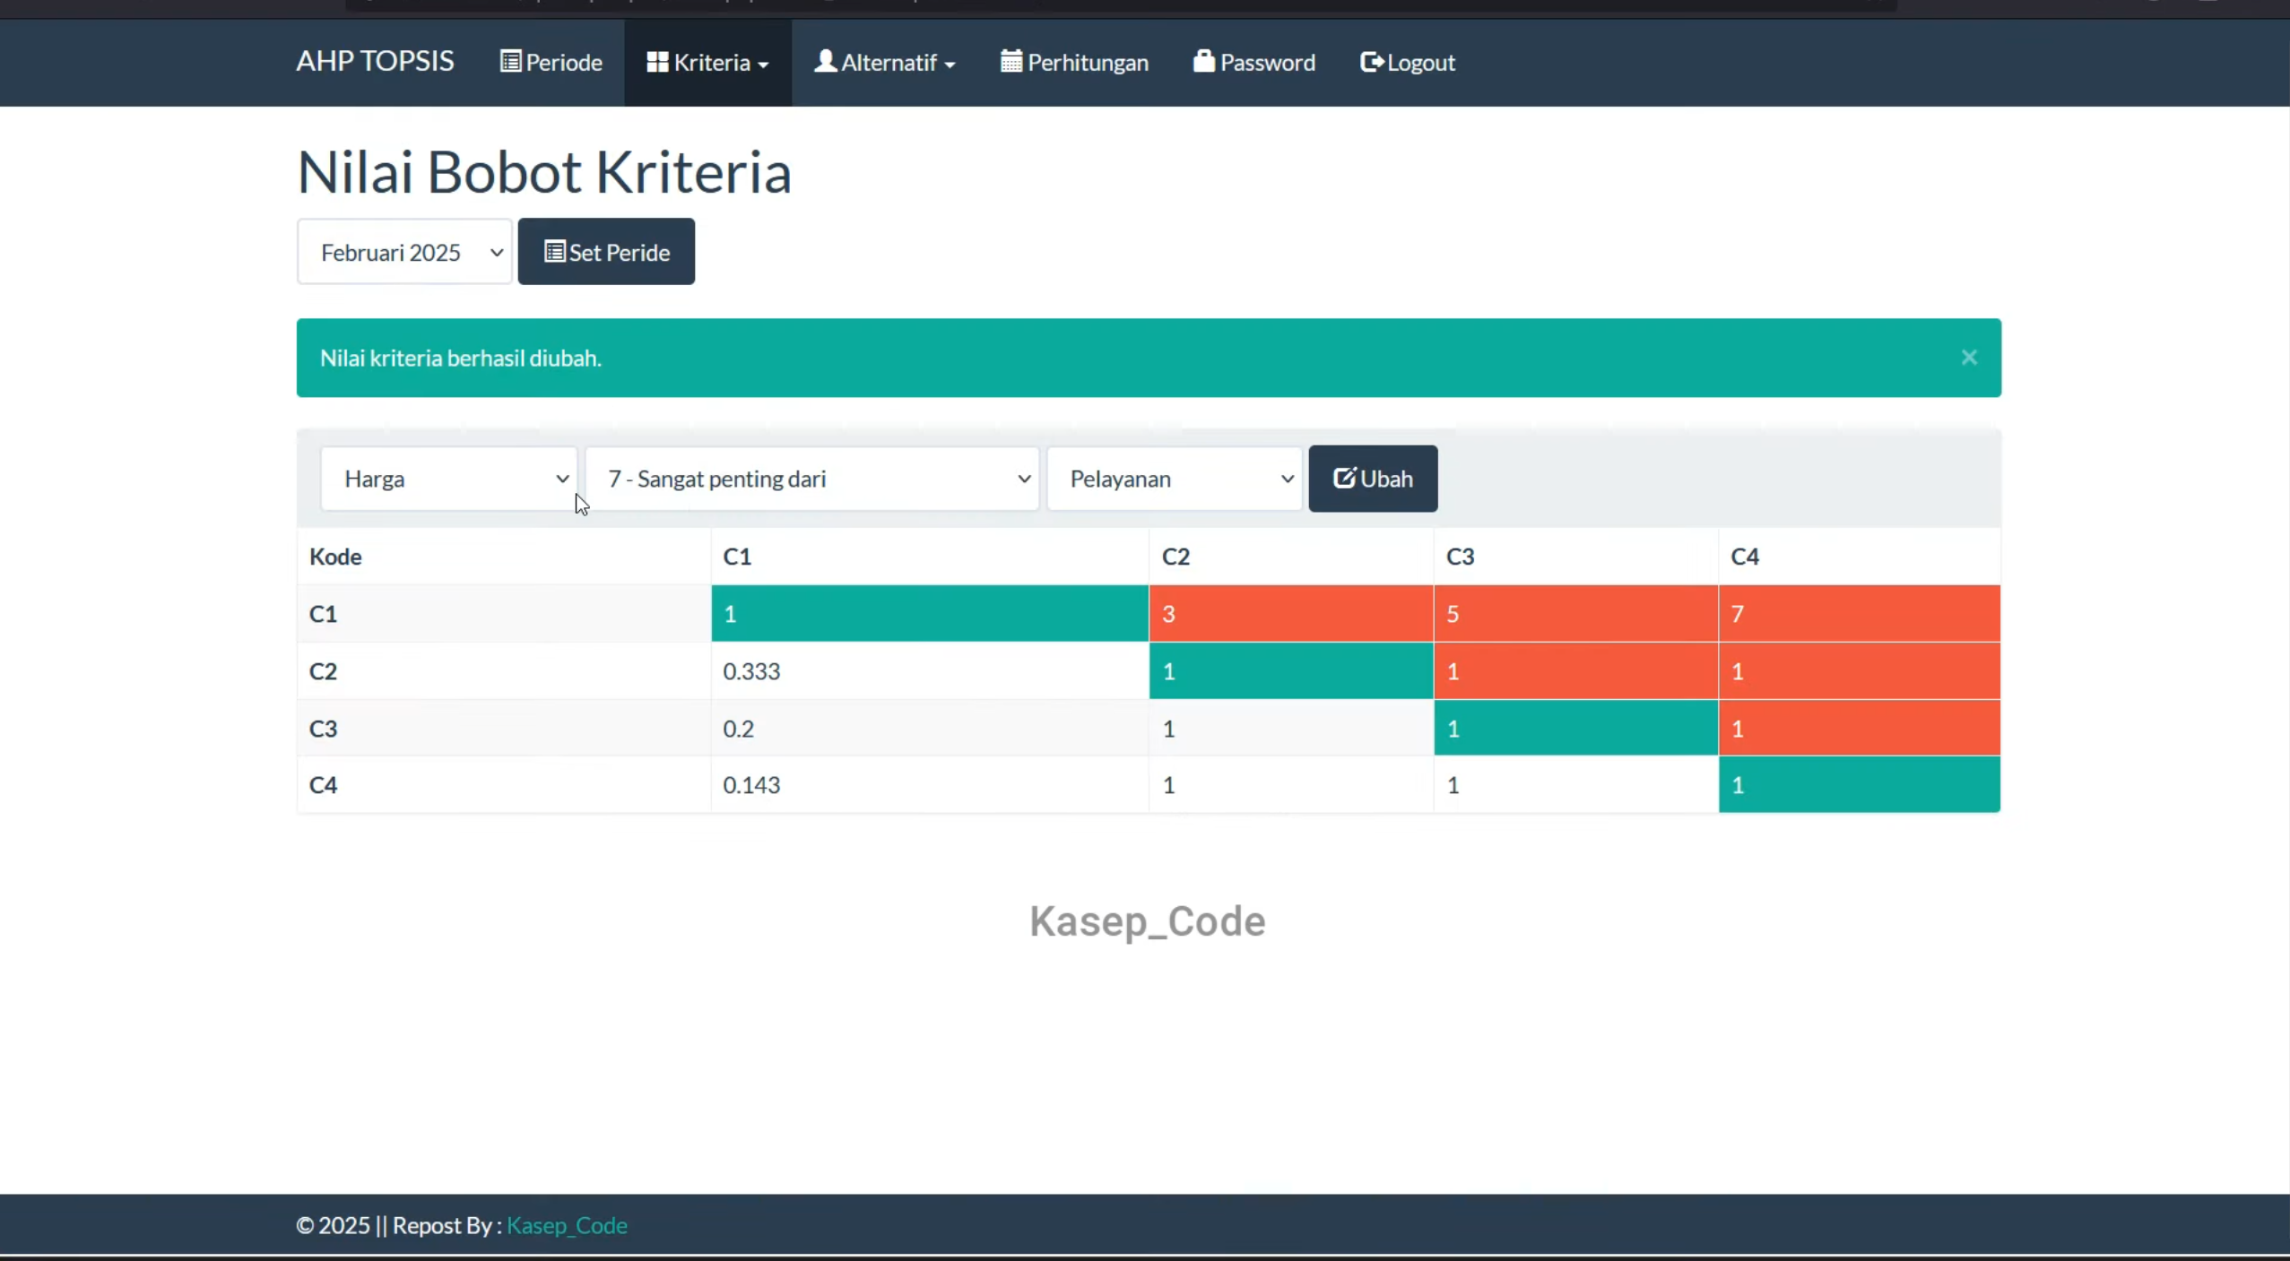Click the AHP TOPSIS brand link
The width and height of the screenshot is (2290, 1261).
[375, 61]
